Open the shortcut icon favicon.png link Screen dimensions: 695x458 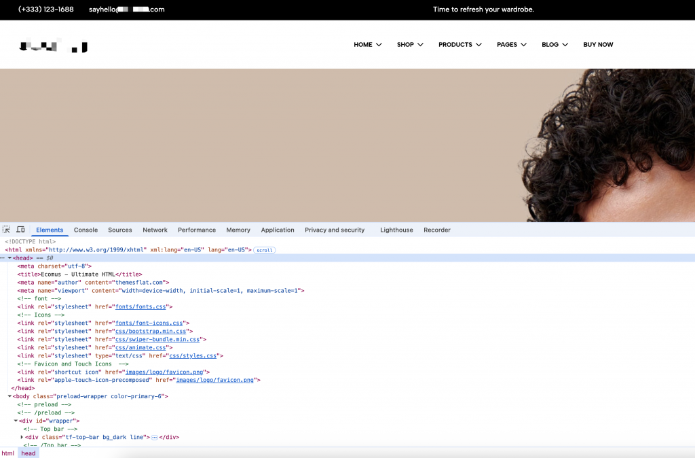pos(164,372)
